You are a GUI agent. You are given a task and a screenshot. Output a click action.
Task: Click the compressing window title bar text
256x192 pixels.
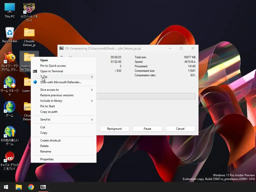click(x=103, y=48)
